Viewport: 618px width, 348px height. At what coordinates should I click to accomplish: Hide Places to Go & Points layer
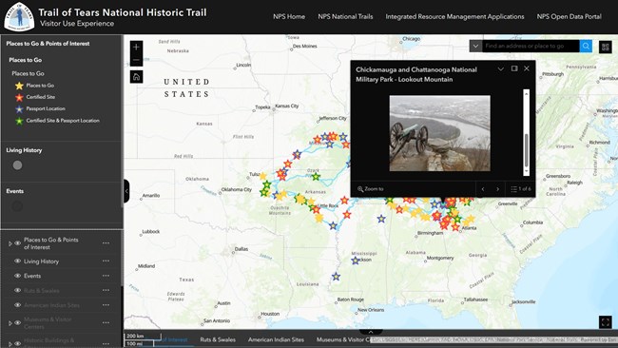tap(17, 243)
